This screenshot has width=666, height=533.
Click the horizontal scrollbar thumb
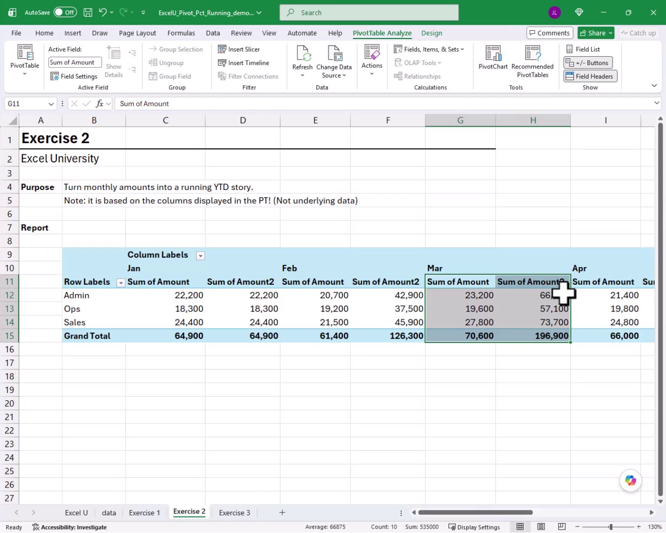tap(475, 512)
